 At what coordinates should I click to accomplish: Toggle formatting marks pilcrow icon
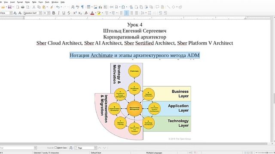tap(82, 7)
